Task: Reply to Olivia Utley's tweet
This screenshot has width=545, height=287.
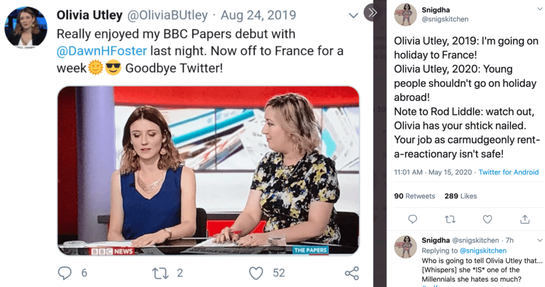Action: click(65, 273)
